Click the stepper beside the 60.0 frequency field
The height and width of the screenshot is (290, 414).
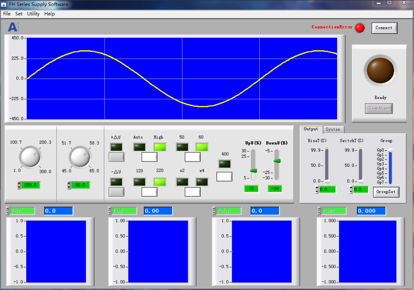tap(69, 185)
